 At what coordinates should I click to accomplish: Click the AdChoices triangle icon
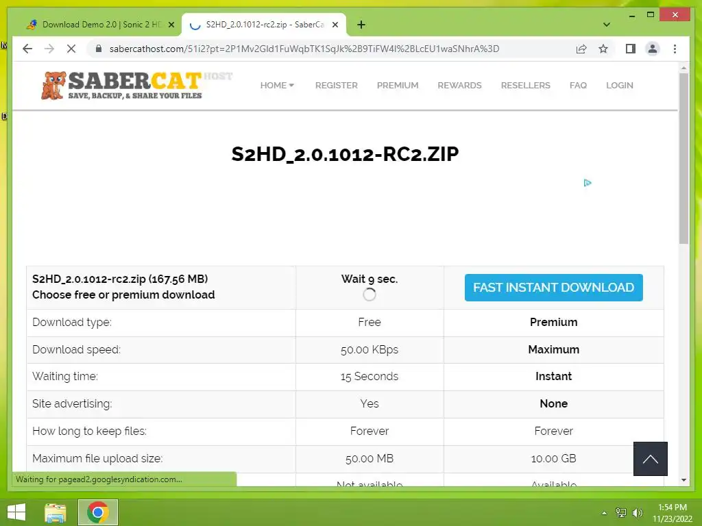pos(588,182)
